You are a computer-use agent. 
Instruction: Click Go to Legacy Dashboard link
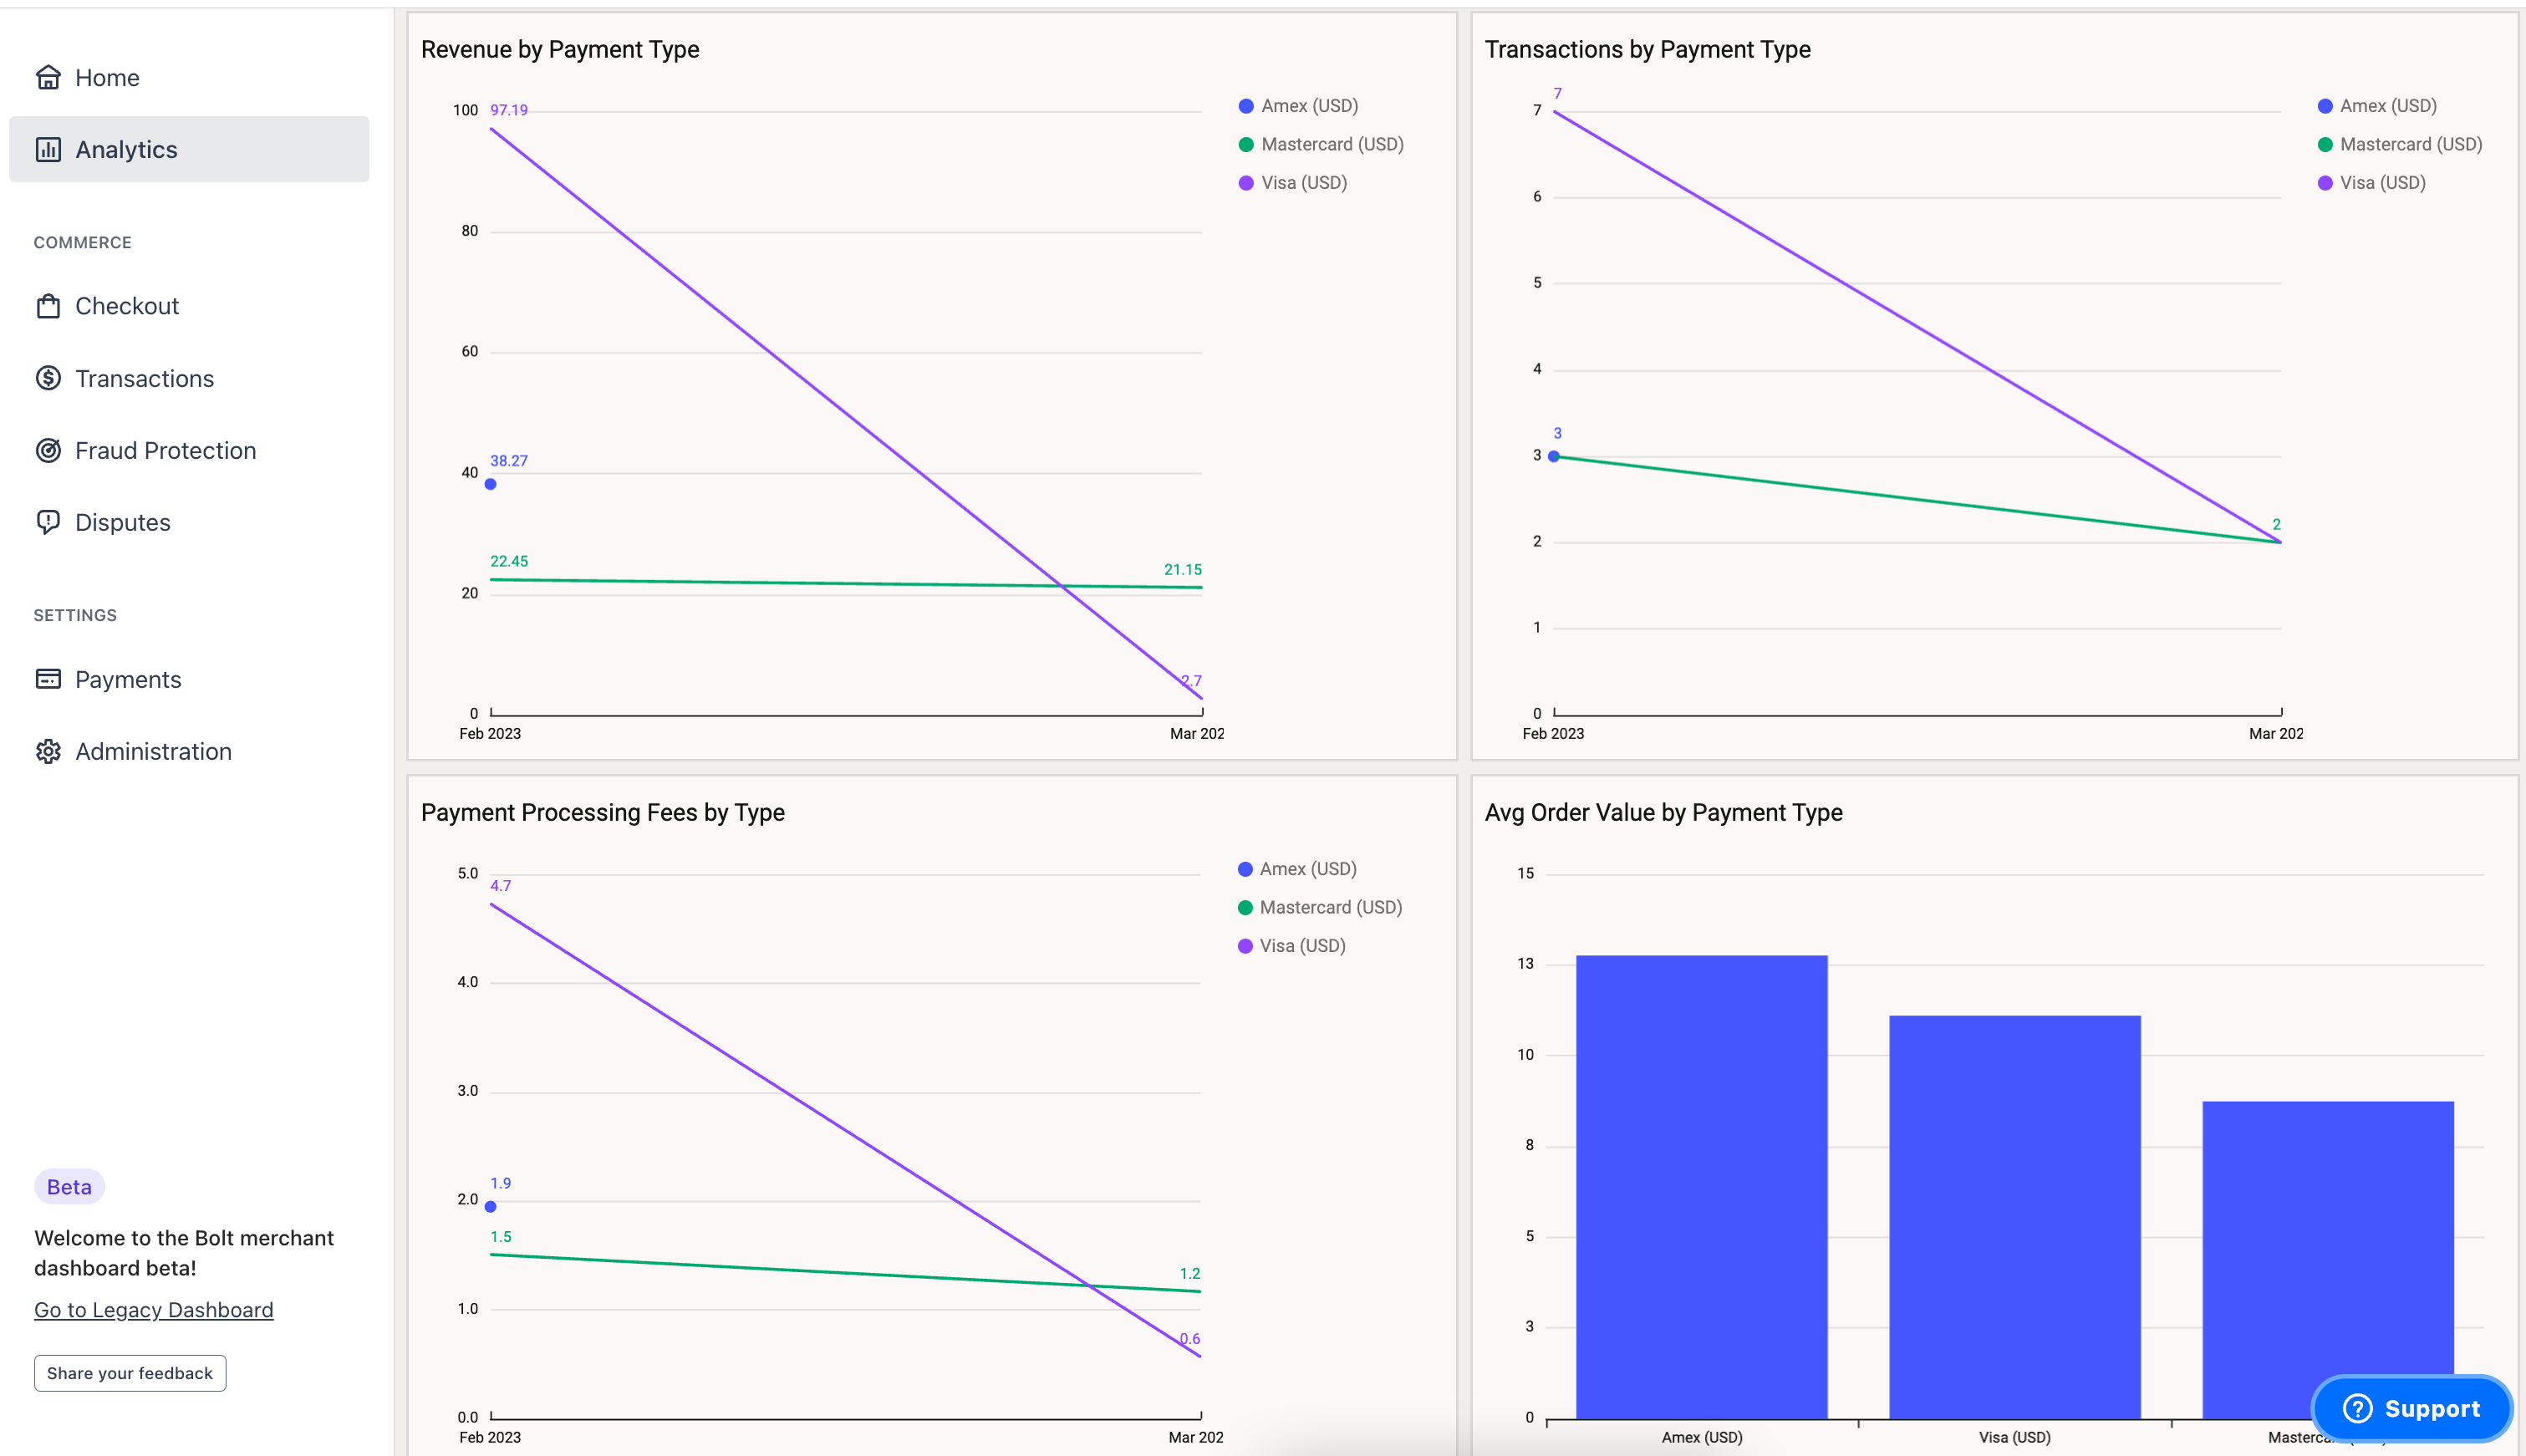click(153, 1309)
